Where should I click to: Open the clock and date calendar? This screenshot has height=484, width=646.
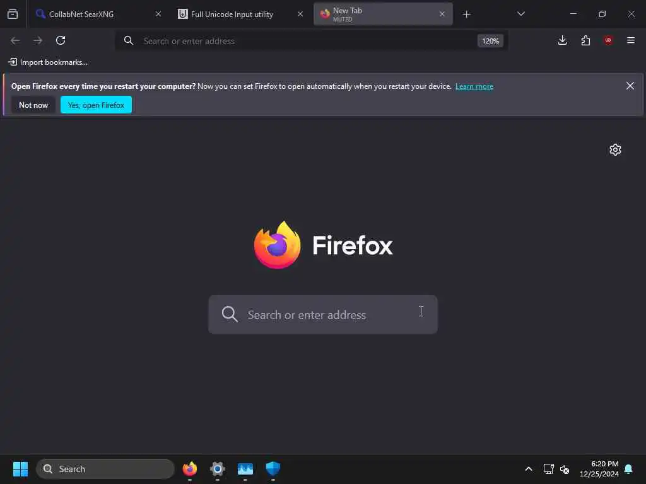tap(599, 469)
